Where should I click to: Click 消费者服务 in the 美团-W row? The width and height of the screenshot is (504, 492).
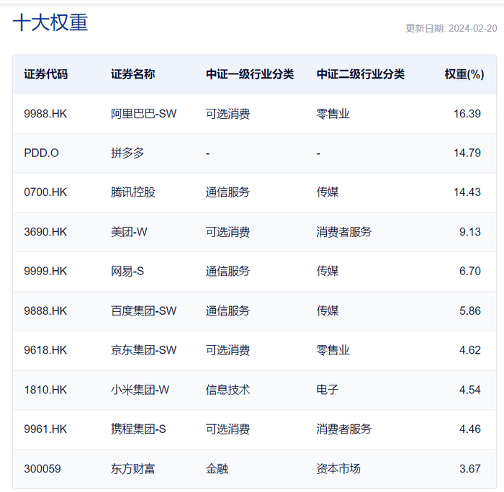[344, 232]
